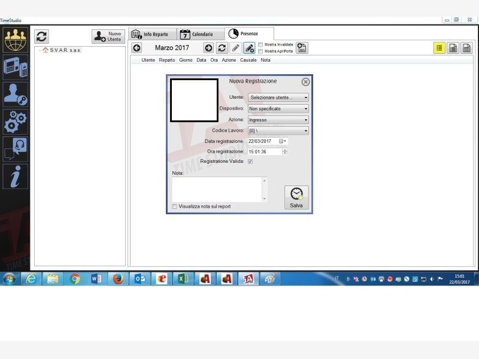
Task: Open the devices section in sidebar
Action: coord(16,67)
